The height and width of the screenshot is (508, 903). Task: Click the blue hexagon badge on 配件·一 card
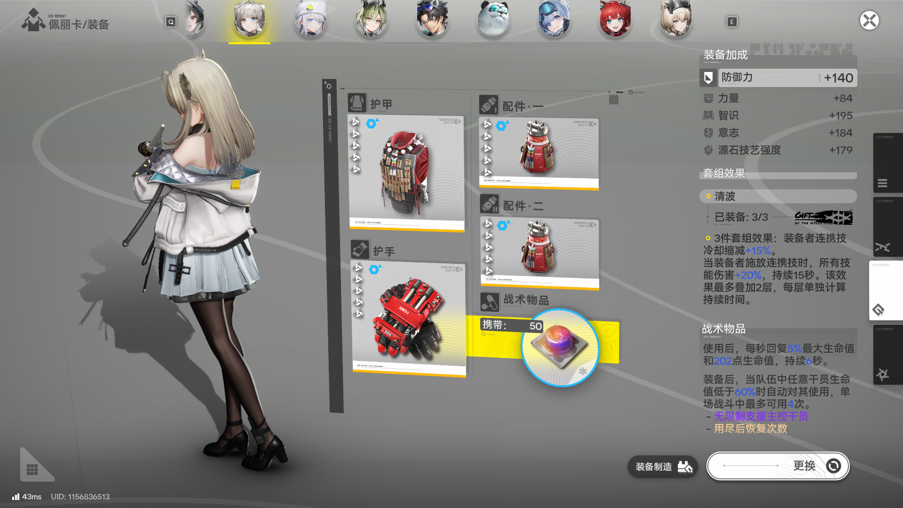502,126
